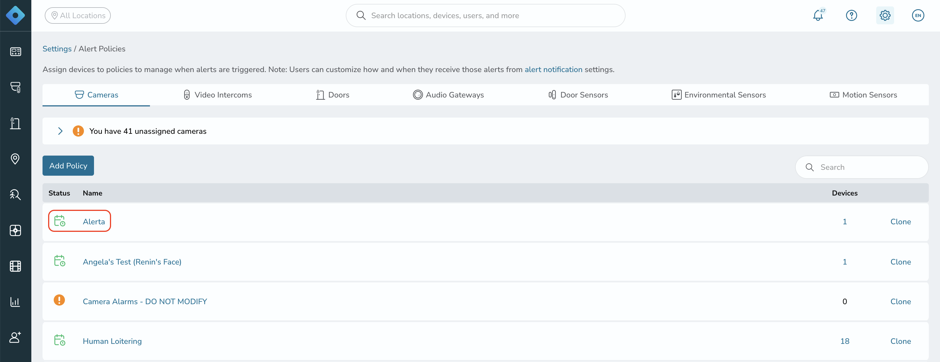
Task: Open the Alerta policy
Action: 94,222
